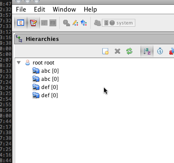Click the grayed-out panel view icon

pyautogui.click(x=53, y=23)
